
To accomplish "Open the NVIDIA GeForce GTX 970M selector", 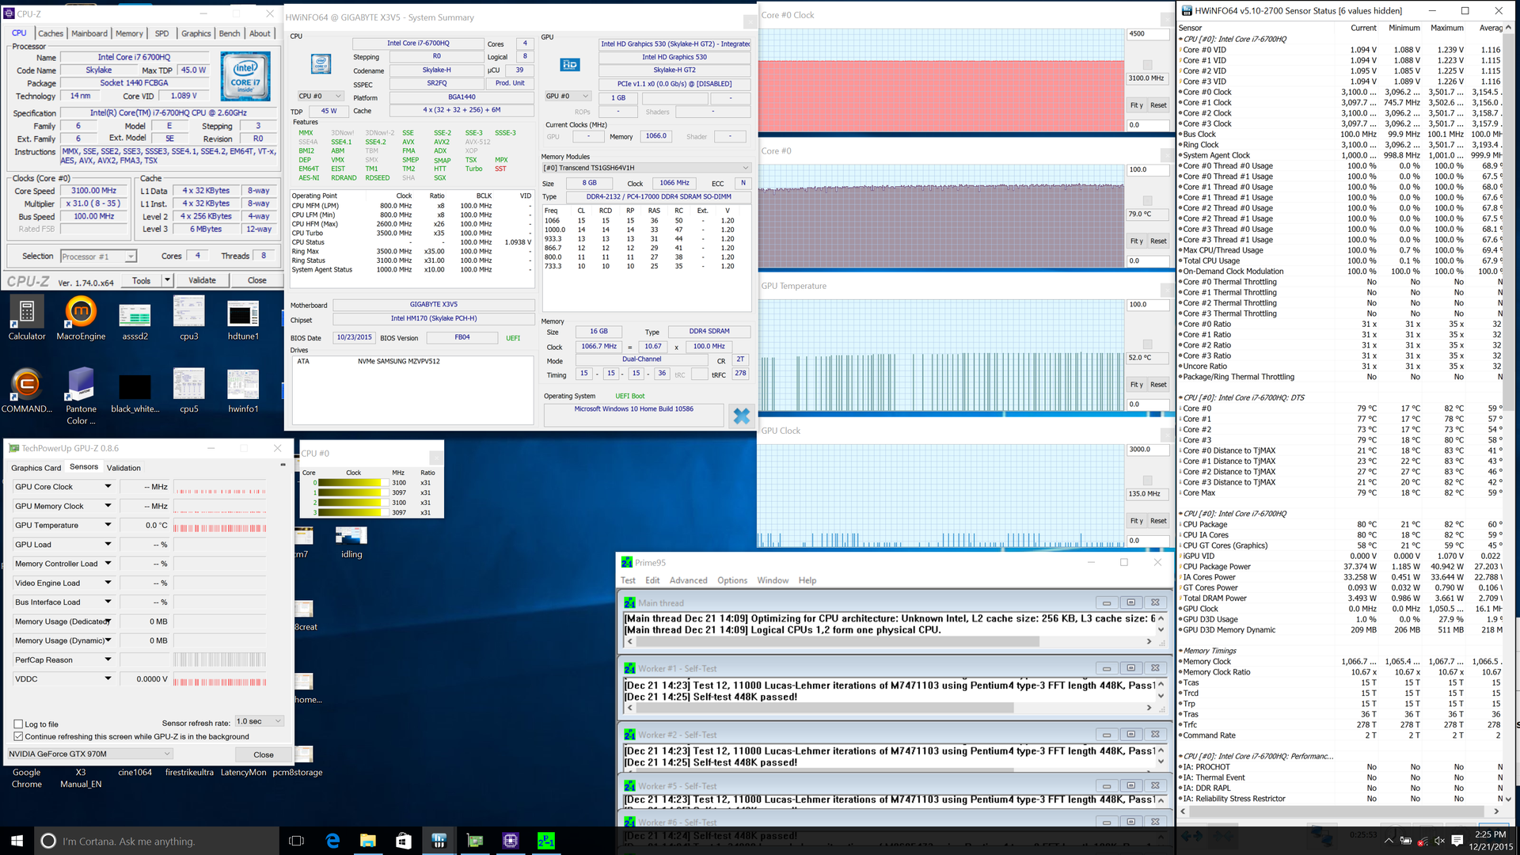I will pos(89,754).
